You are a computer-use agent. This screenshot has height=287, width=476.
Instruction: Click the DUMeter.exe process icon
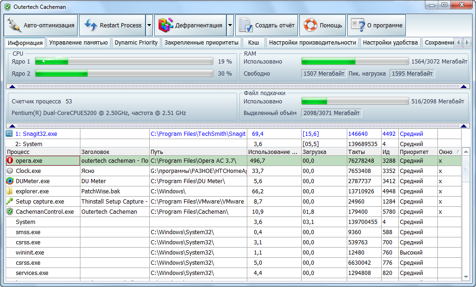[x=10, y=181]
